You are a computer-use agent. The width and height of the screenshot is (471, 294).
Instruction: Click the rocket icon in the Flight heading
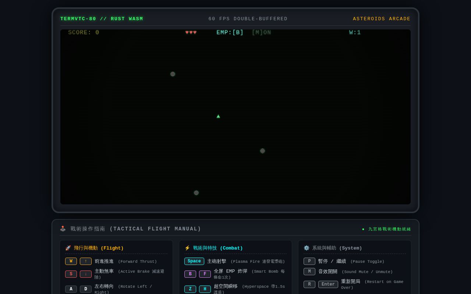[68, 248]
